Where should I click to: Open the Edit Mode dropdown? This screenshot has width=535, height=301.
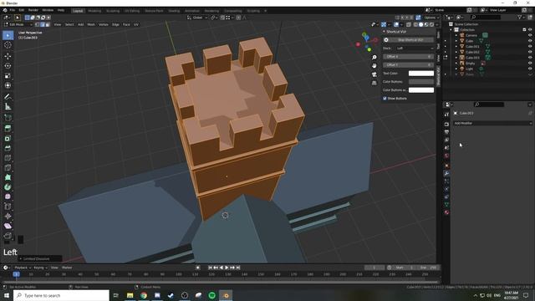click(x=18, y=24)
